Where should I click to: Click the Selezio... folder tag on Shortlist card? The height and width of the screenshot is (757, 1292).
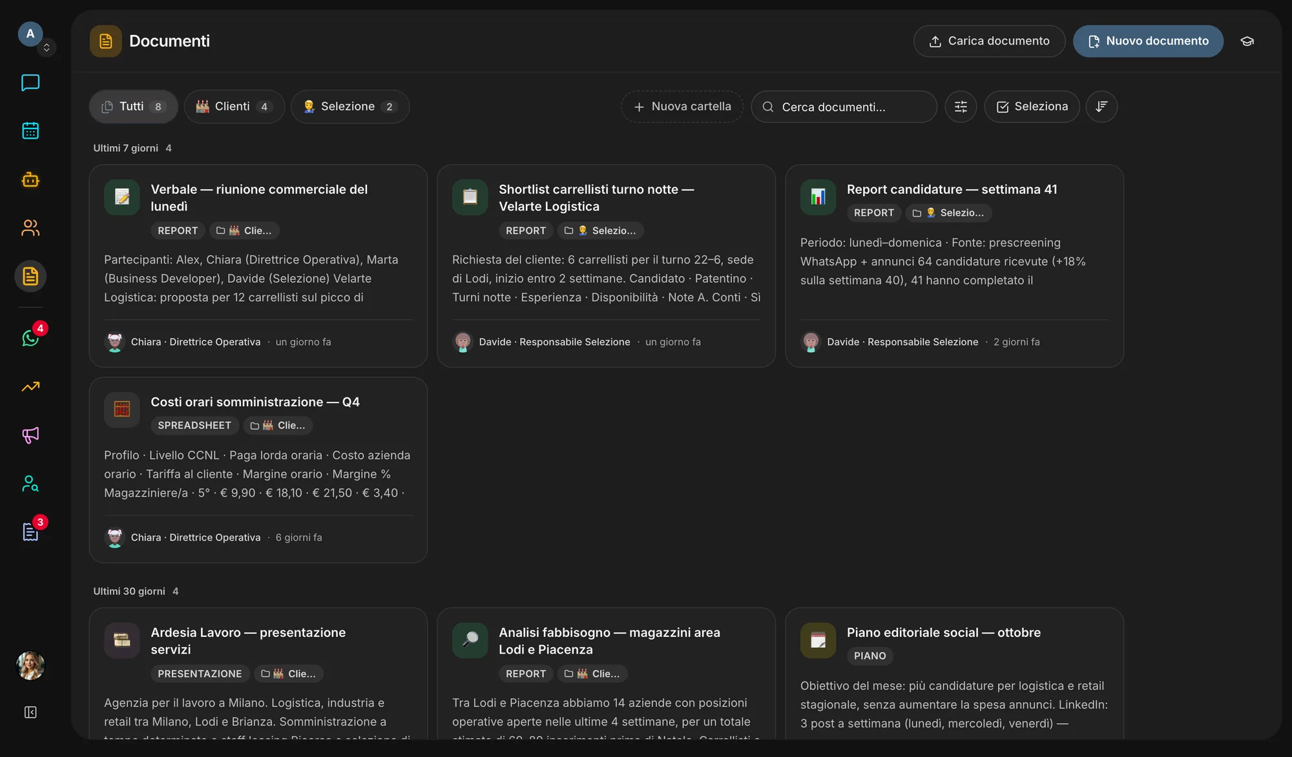point(600,231)
